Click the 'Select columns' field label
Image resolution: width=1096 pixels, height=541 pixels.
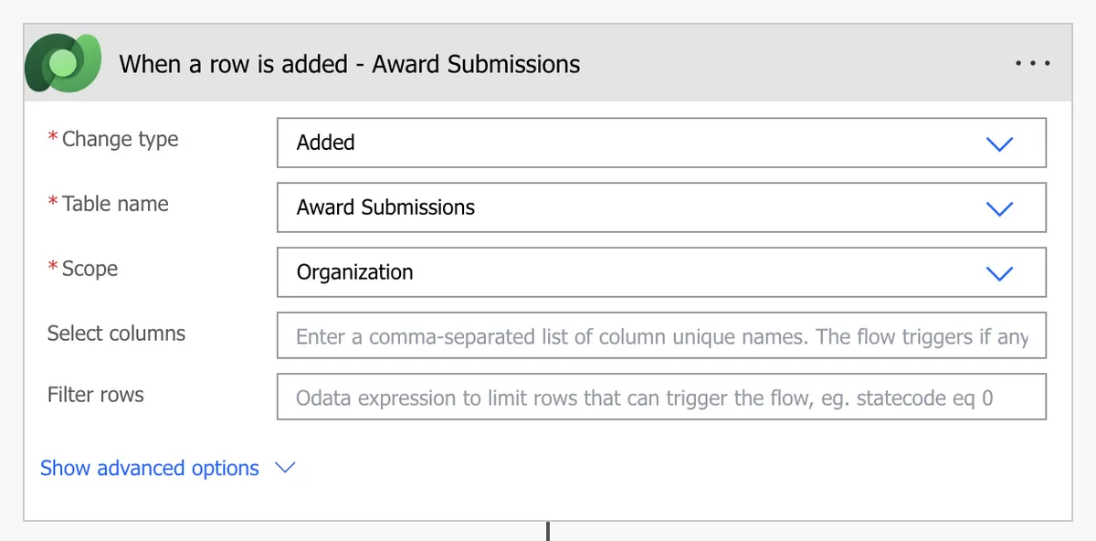[116, 334]
